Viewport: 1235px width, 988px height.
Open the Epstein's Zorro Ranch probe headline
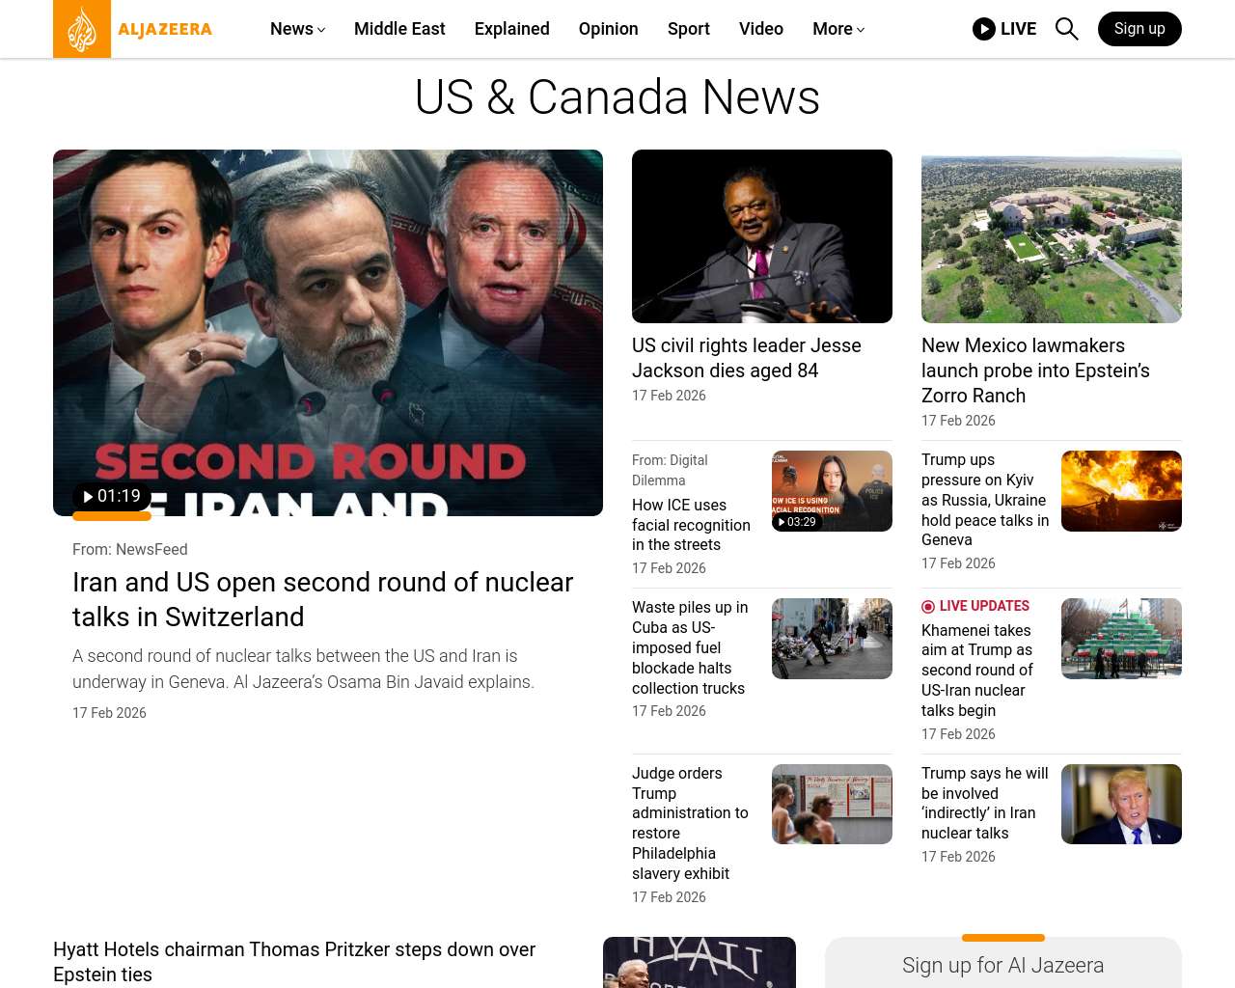point(1035,370)
